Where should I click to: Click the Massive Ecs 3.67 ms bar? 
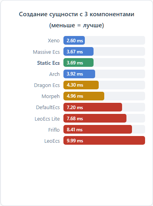tap(78, 51)
